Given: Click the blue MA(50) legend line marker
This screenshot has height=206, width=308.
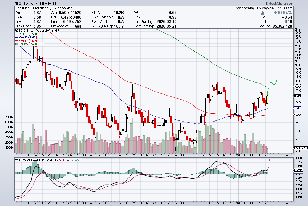Looking at the screenshot, I should coord(17,38).
